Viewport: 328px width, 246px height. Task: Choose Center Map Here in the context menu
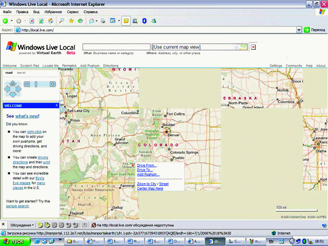click(150, 188)
